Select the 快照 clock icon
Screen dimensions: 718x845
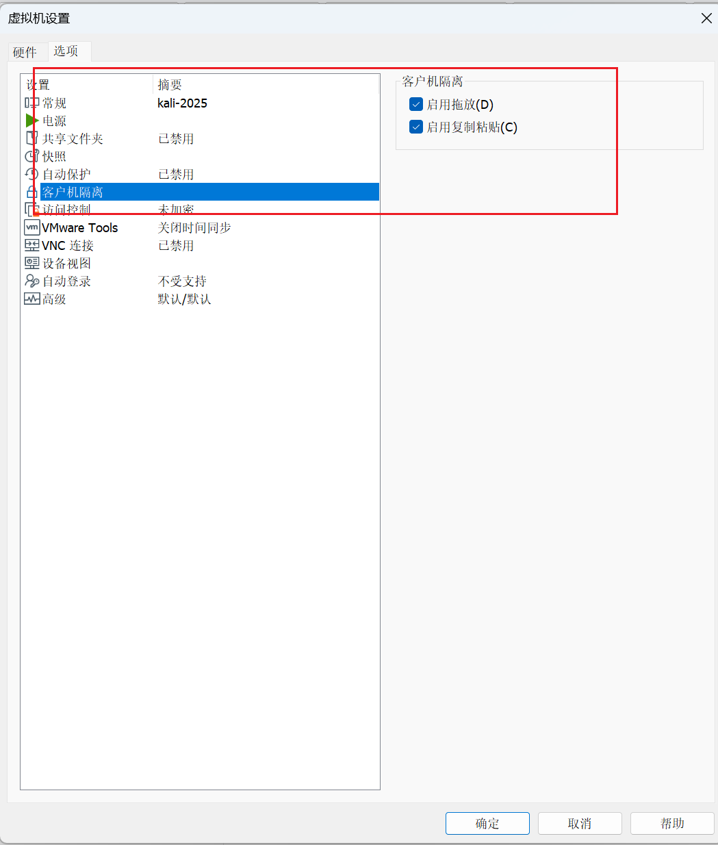[x=32, y=156]
